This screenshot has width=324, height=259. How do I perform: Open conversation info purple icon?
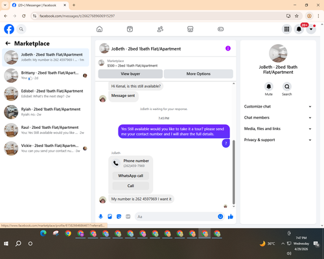pyautogui.click(x=228, y=49)
